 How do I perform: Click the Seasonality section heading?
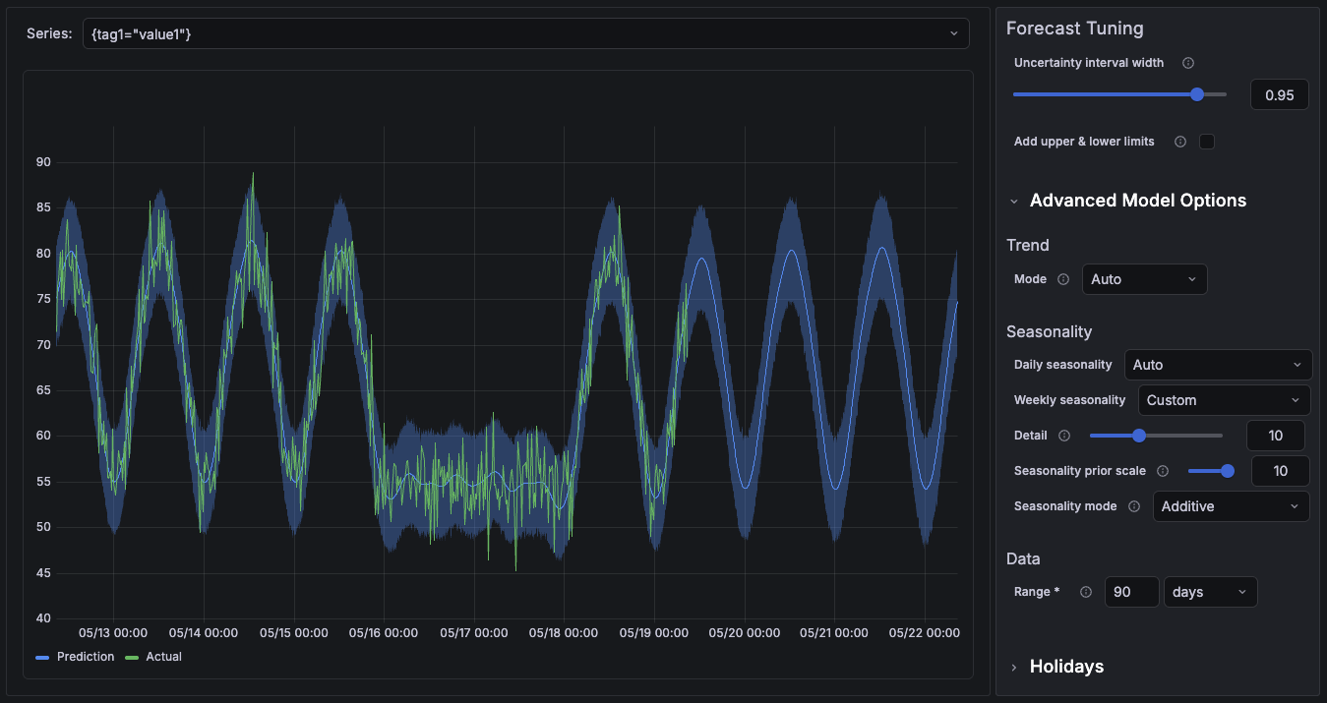point(1049,331)
